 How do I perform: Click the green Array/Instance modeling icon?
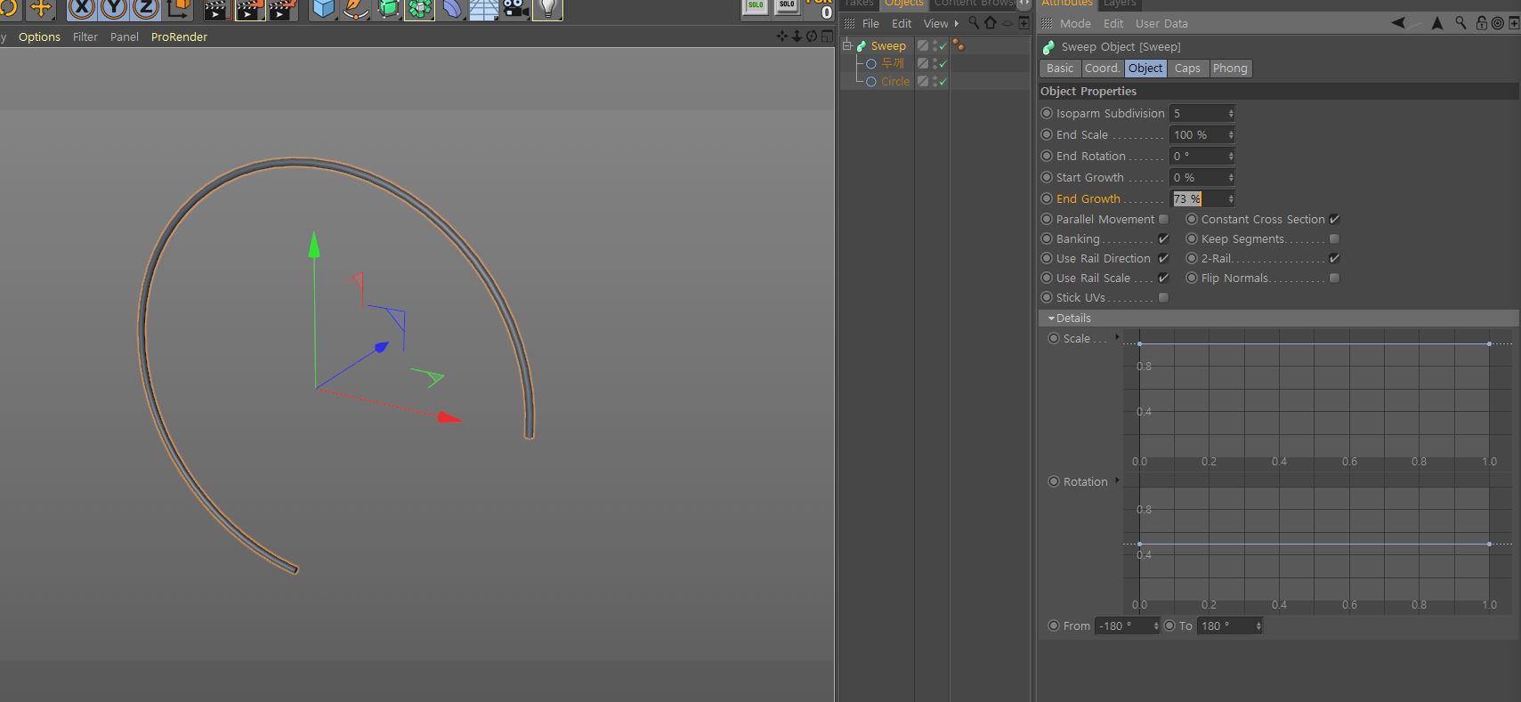point(419,9)
